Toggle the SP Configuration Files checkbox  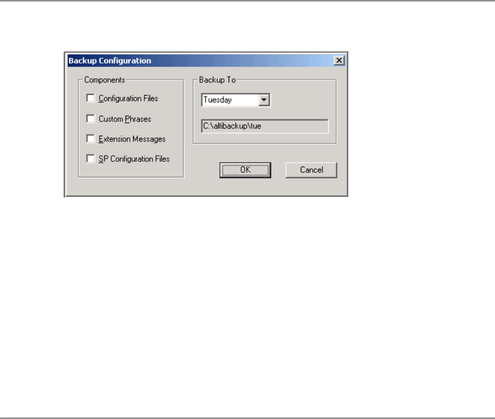(x=91, y=159)
